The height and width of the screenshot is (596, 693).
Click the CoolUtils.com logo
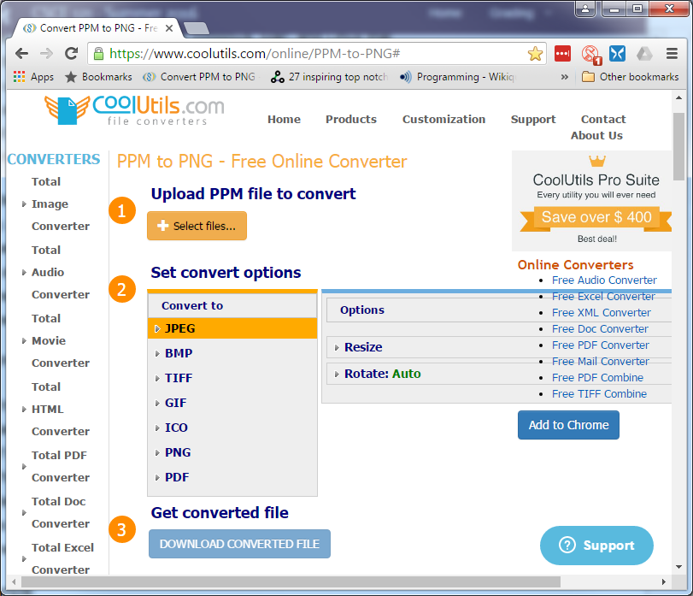[134, 109]
